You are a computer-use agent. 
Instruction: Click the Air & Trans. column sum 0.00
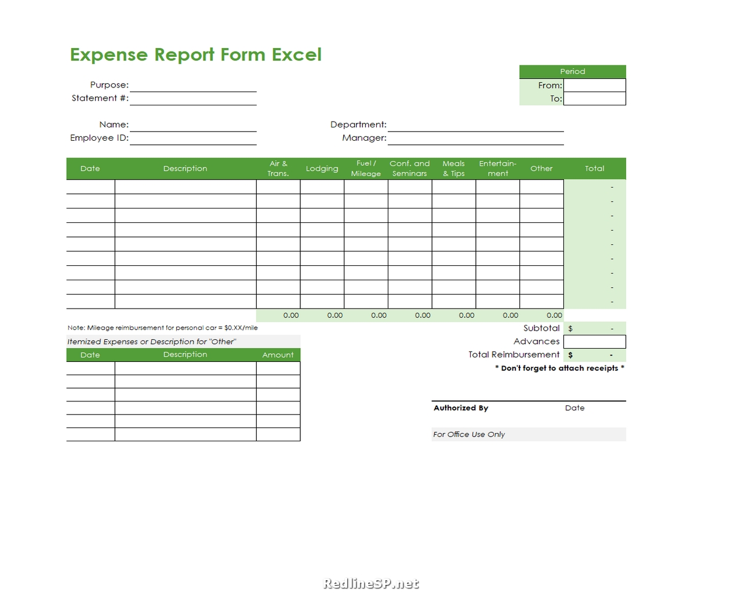[278, 316]
